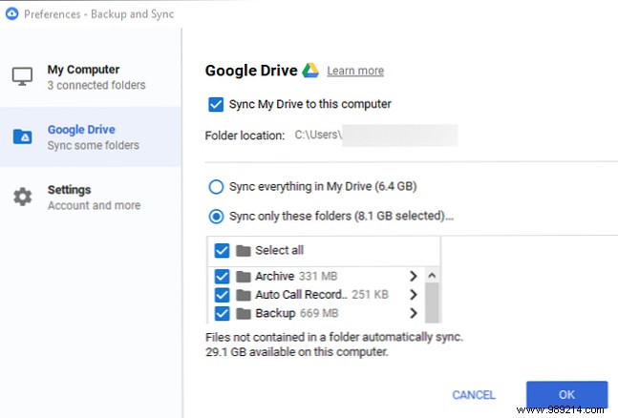
Task: Click the folder list scrollbar thumb
Action: pos(432,303)
